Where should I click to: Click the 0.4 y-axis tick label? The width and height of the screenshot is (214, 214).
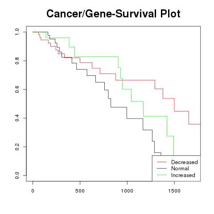[x=17, y=118]
